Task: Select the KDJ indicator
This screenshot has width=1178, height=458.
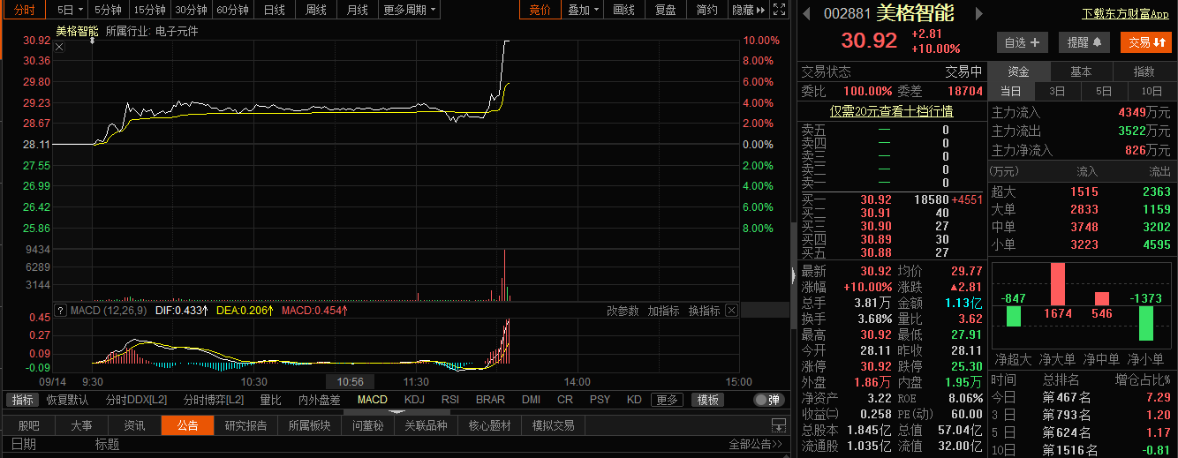Action: [x=414, y=400]
